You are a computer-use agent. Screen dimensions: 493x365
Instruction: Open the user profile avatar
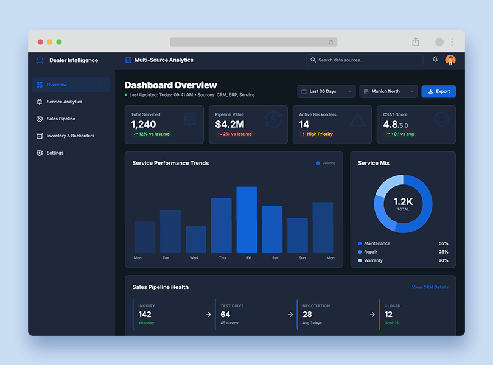point(450,60)
